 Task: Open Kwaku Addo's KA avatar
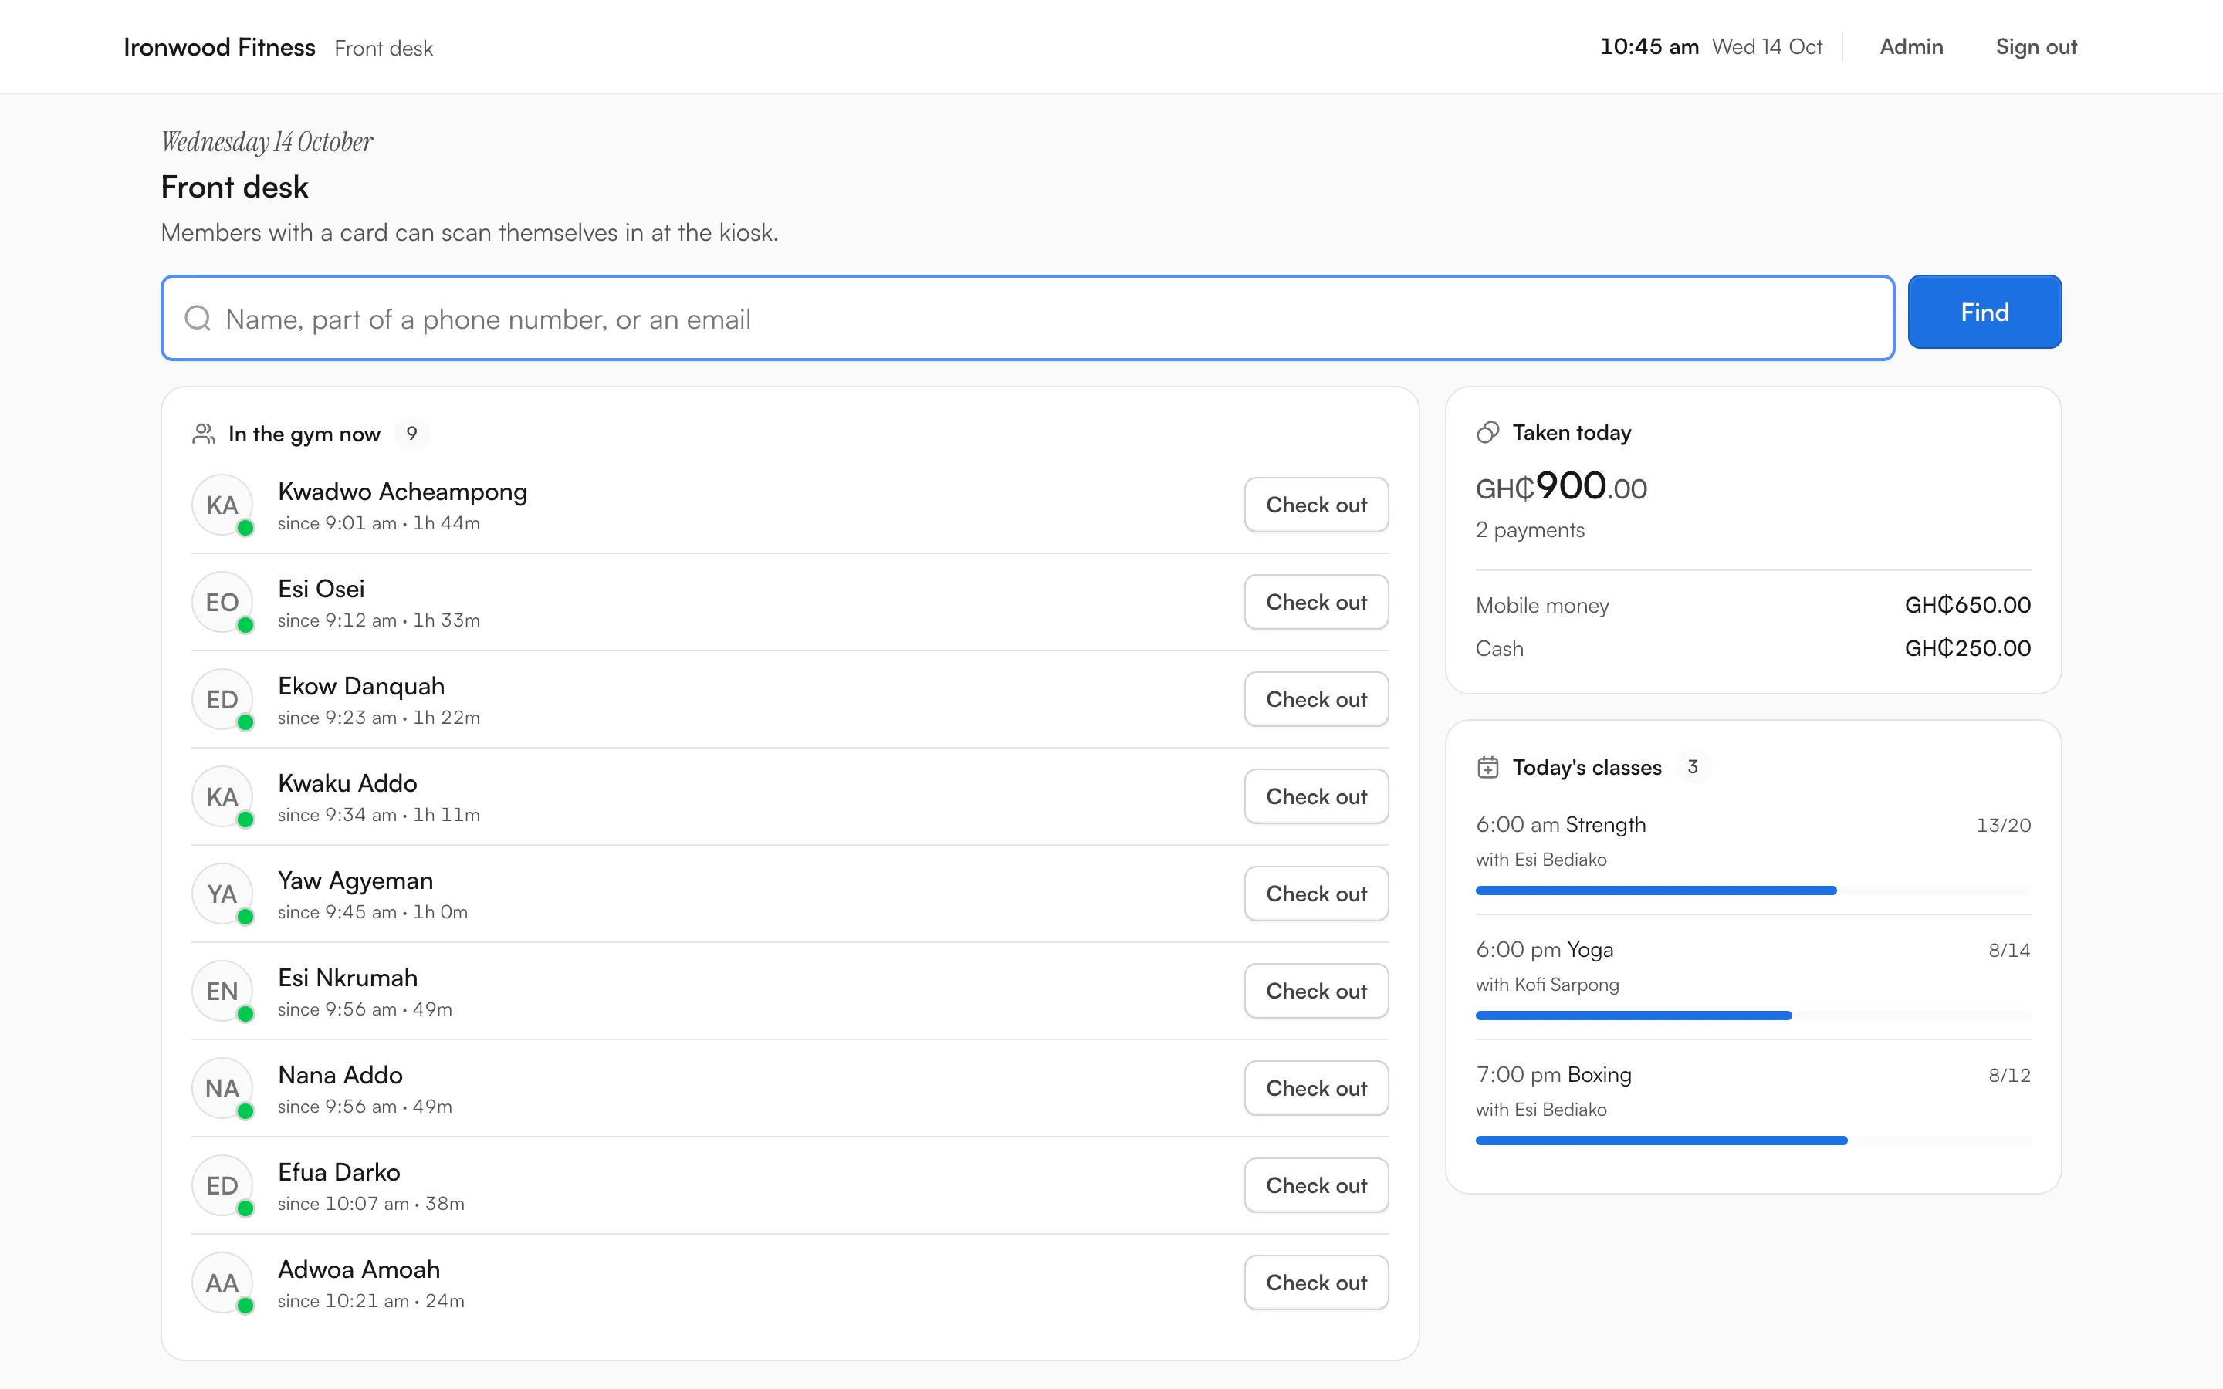222,796
